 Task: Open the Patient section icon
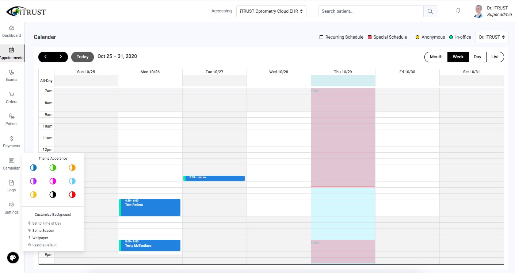point(12,117)
